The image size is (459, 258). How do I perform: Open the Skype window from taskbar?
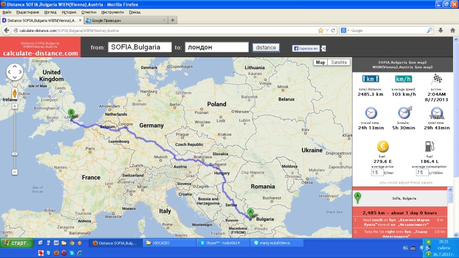[222, 243]
